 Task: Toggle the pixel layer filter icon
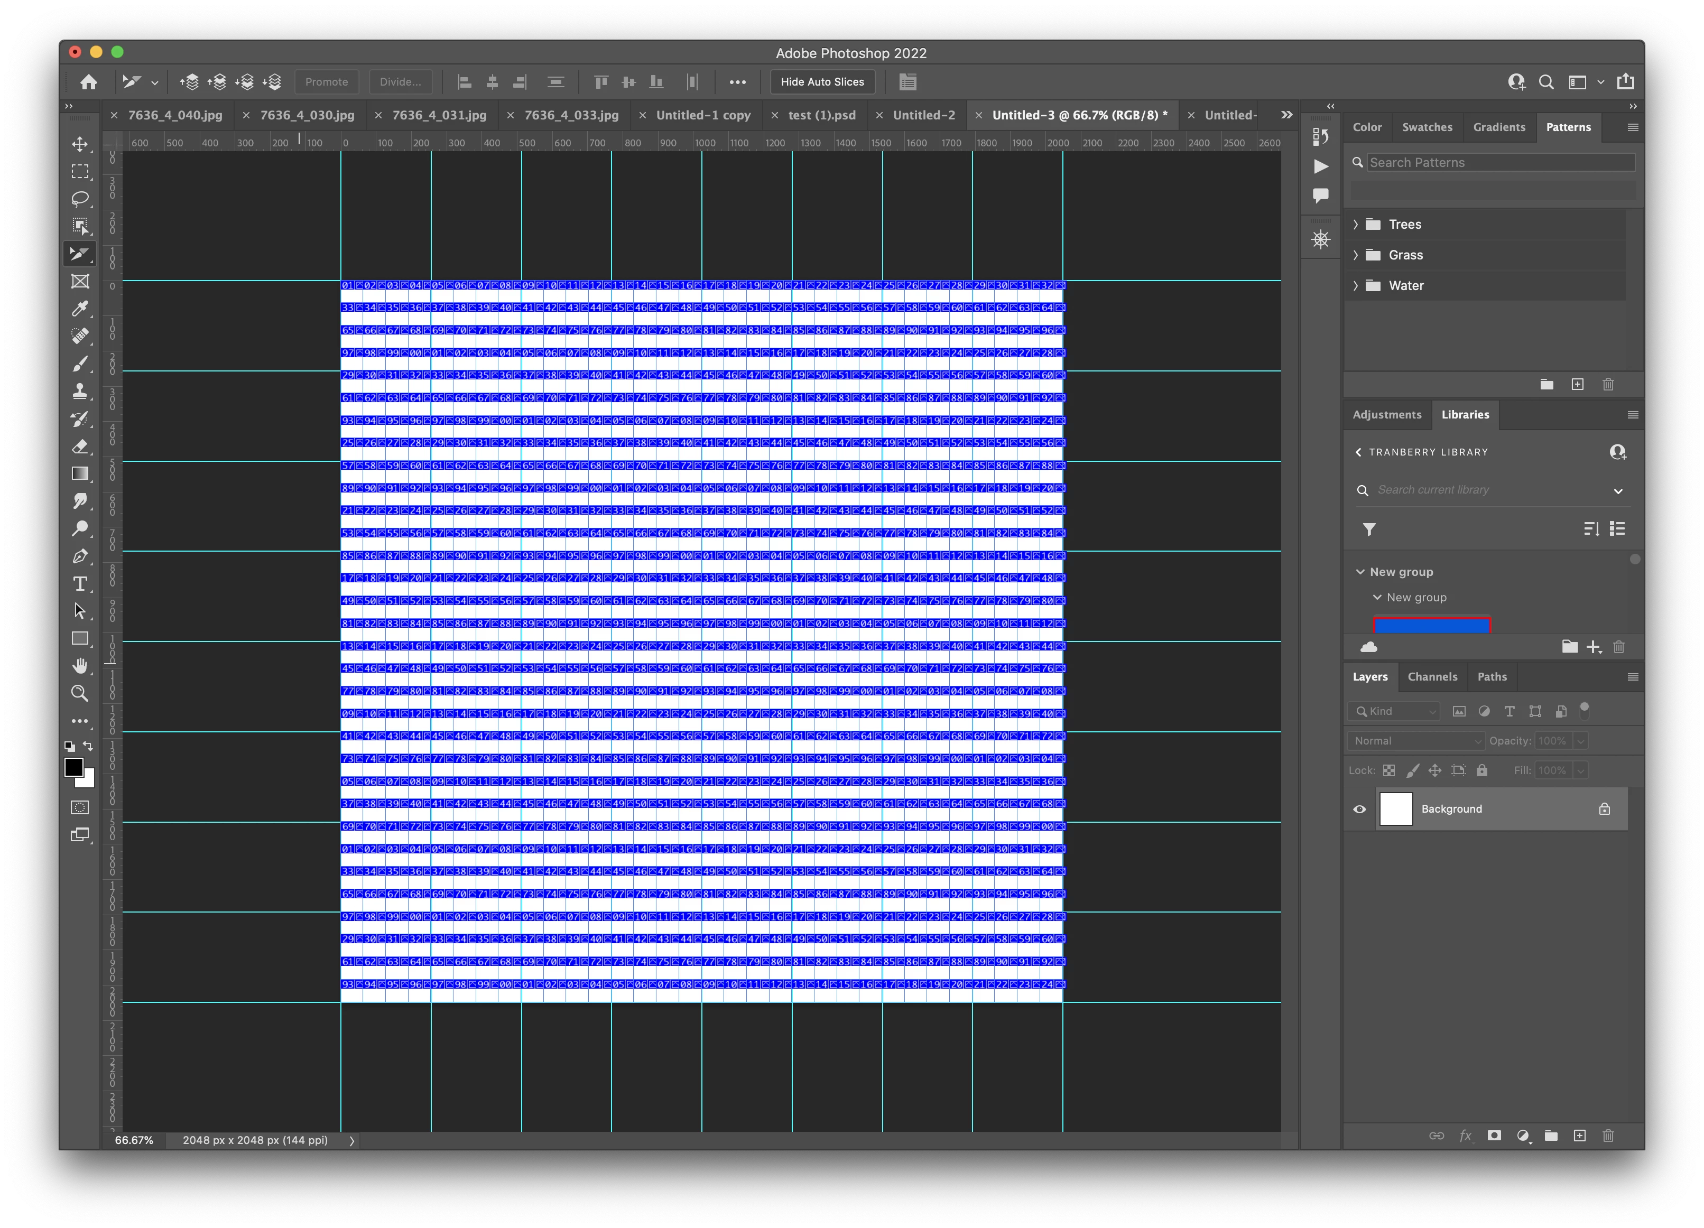(x=1458, y=711)
